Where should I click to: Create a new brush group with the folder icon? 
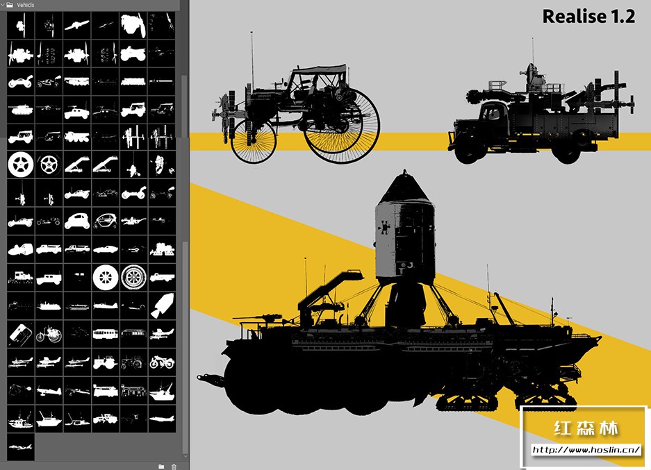point(161,467)
